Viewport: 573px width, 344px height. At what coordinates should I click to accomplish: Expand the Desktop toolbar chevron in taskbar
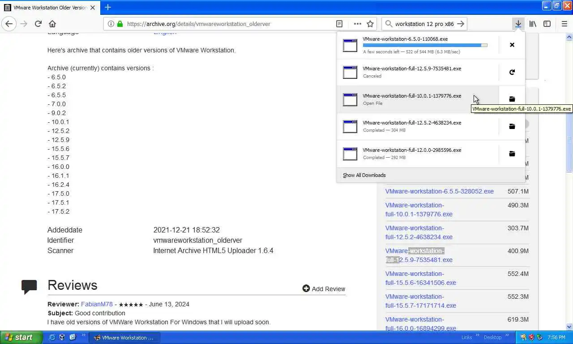click(506, 336)
